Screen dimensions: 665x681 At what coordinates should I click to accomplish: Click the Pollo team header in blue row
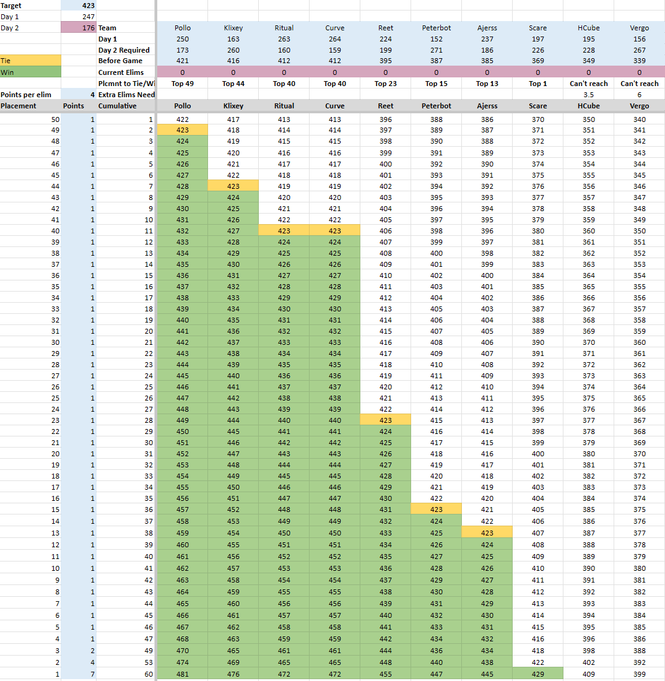tap(183, 28)
